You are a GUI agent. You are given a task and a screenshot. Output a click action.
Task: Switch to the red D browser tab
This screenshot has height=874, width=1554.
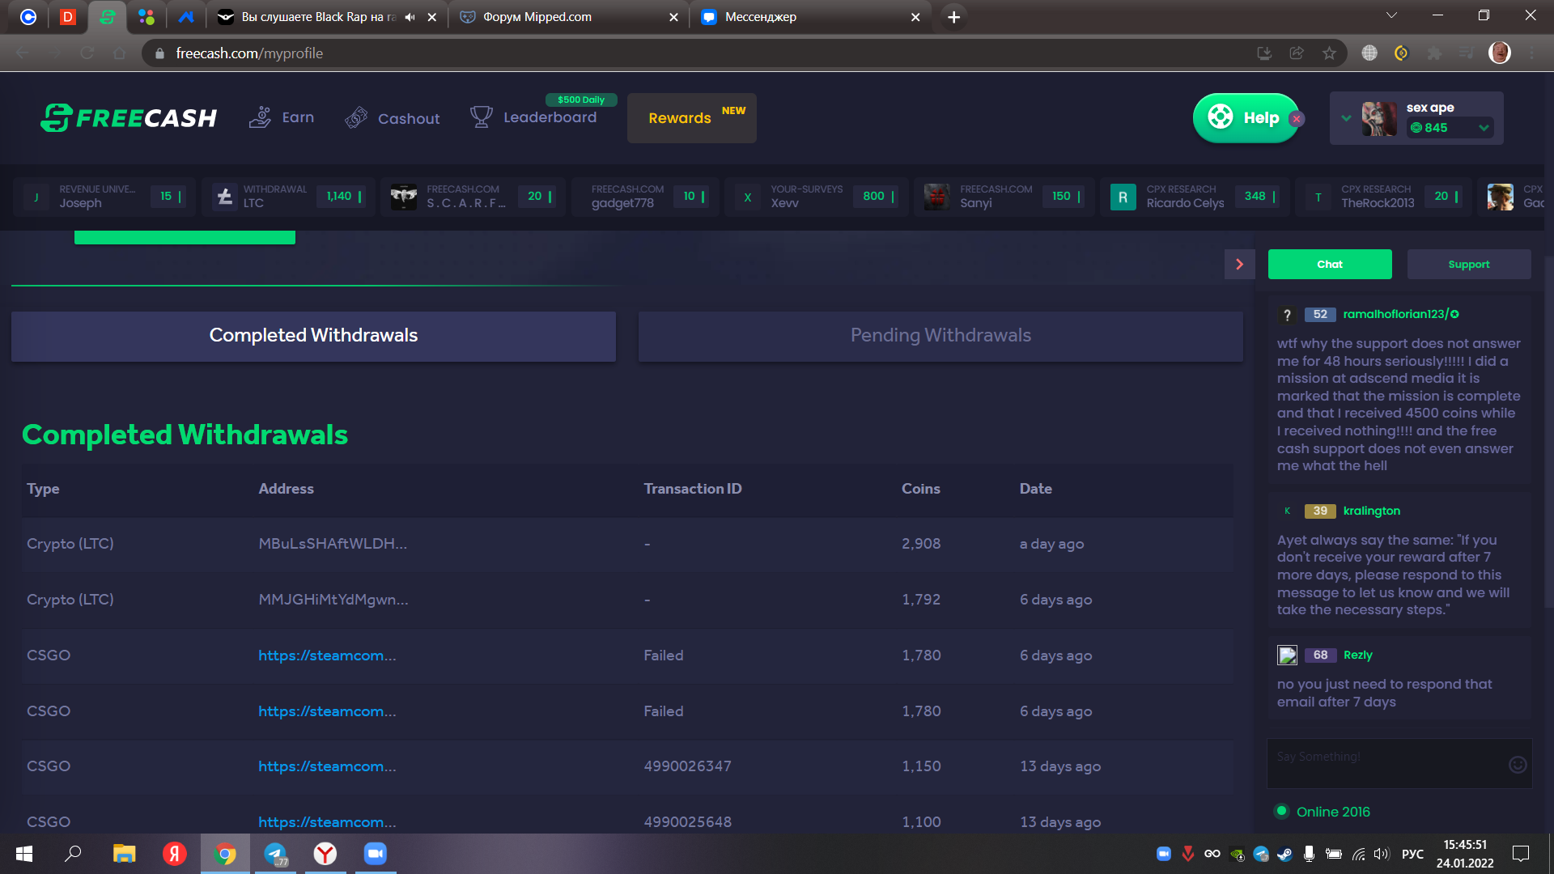(x=68, y=17)
